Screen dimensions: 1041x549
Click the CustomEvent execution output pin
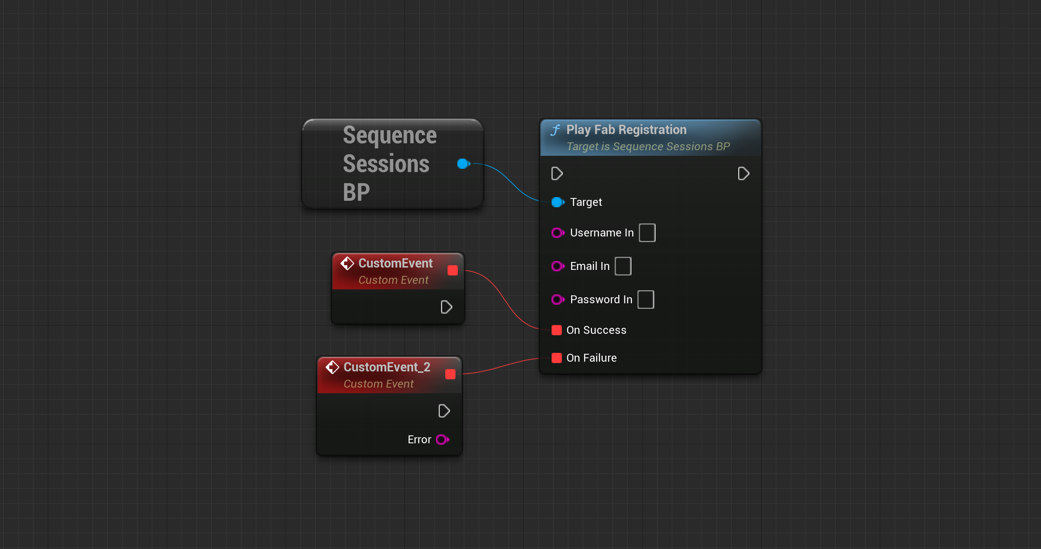click(x=446, y=307)
